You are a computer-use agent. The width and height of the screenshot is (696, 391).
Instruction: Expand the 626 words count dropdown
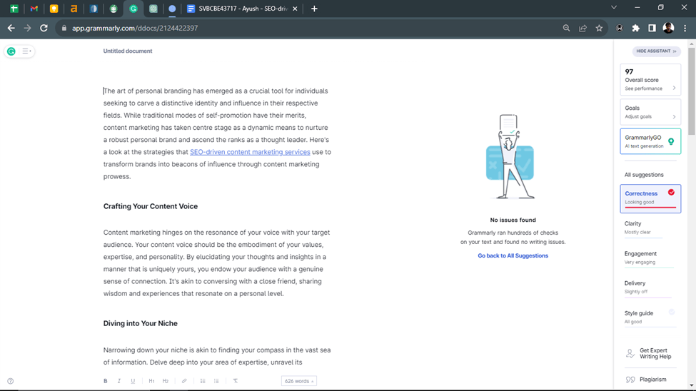[299, 381]
